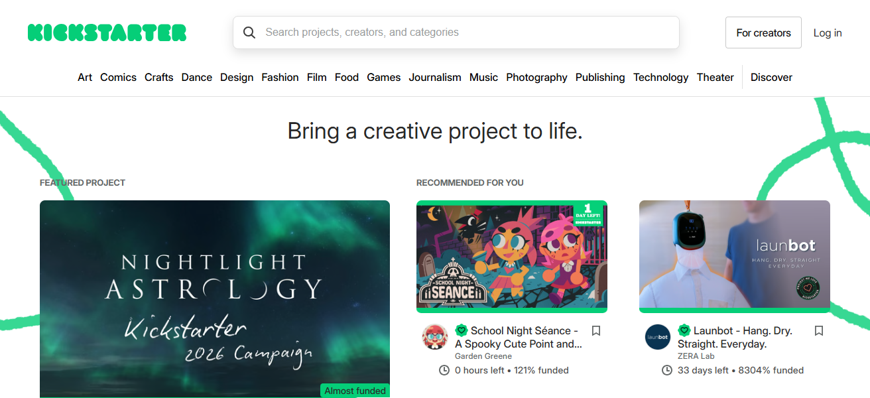Open Garden Greene's creator avatar
The image size is (870, 398).
tap(435, 337)
